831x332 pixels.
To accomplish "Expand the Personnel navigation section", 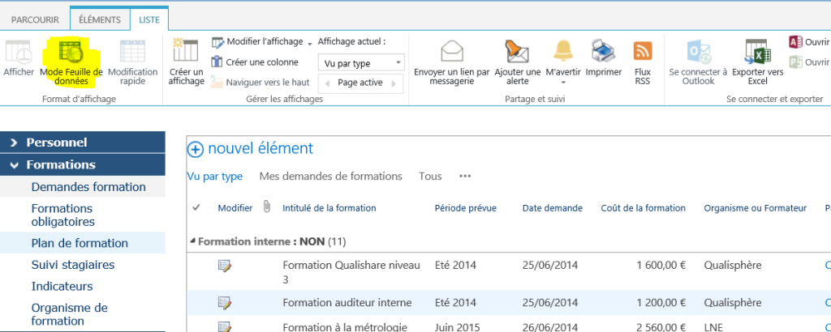I will pyautogui.click(x=82, y=143).
